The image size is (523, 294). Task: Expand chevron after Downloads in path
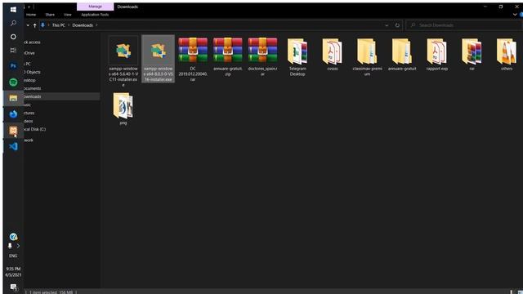click(x=96, y=25)
